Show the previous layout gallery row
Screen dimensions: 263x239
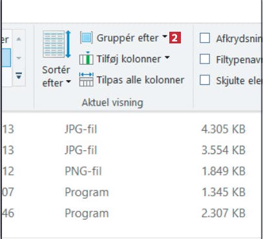pyautogui.click(x=19, y=40)
